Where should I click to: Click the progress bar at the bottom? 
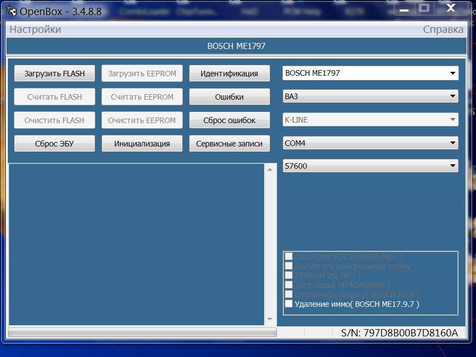[x=142, y=332]
